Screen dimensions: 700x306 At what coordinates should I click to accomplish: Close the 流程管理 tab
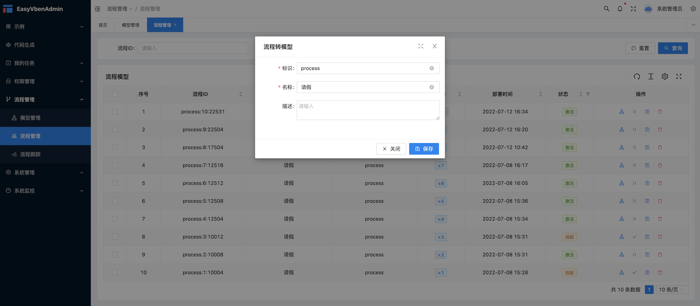[x=175, y=25]
